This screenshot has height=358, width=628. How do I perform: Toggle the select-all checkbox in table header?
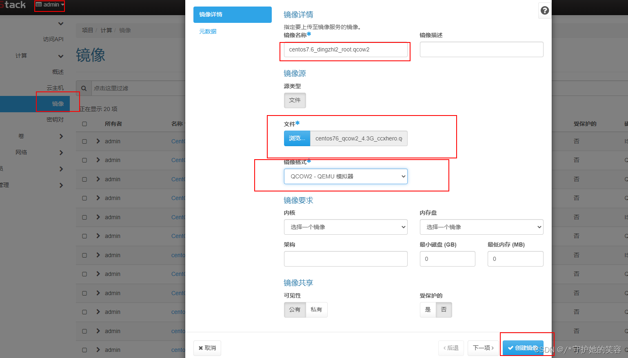coord(84,124)
